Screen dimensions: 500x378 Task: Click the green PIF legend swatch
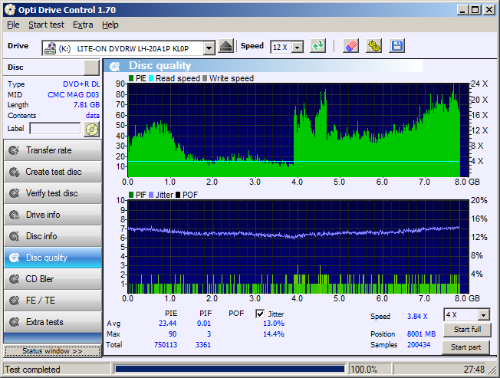131,195
